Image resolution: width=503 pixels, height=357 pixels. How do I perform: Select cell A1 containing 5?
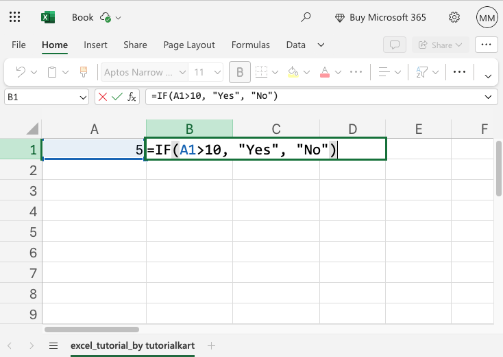click(x=94, y=150)
